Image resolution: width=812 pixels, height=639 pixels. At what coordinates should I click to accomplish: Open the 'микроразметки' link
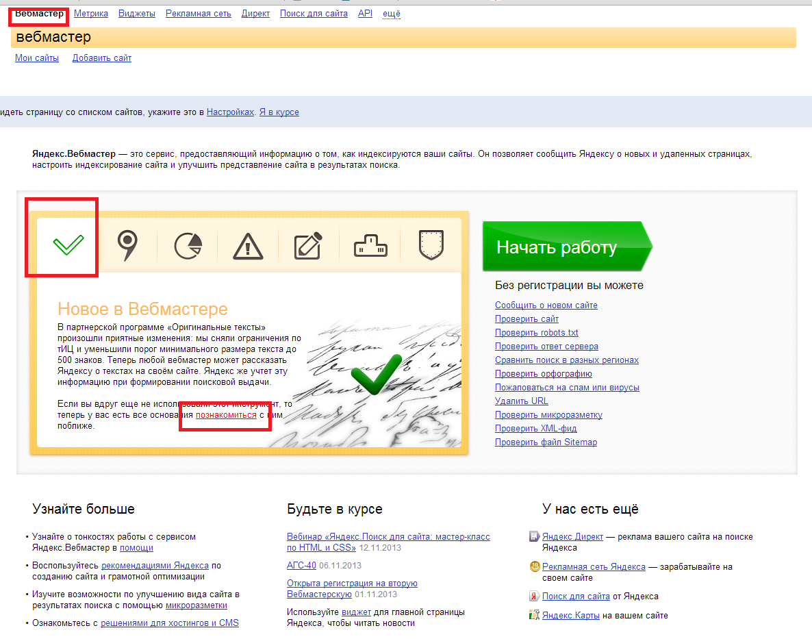196,605
